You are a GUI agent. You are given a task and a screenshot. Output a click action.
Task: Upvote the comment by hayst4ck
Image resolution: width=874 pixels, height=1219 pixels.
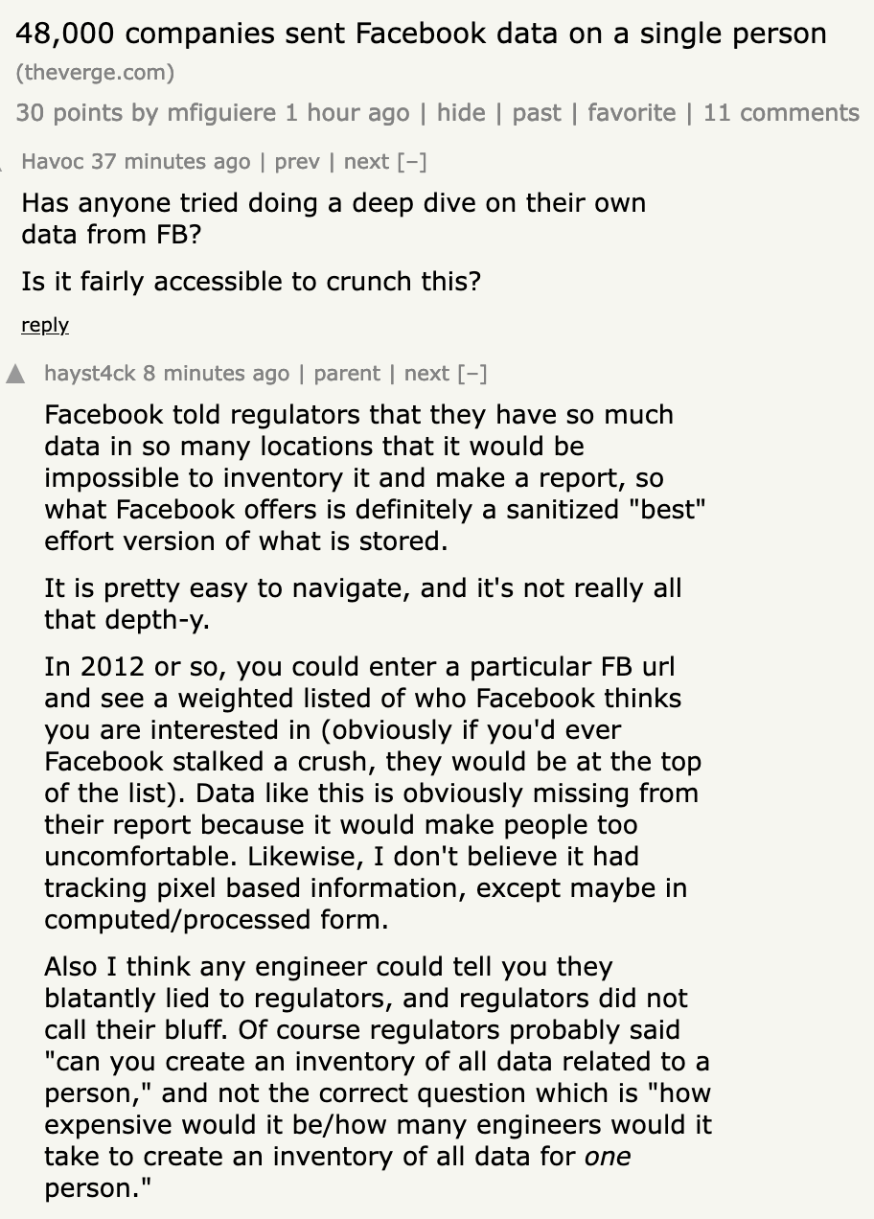15,374
